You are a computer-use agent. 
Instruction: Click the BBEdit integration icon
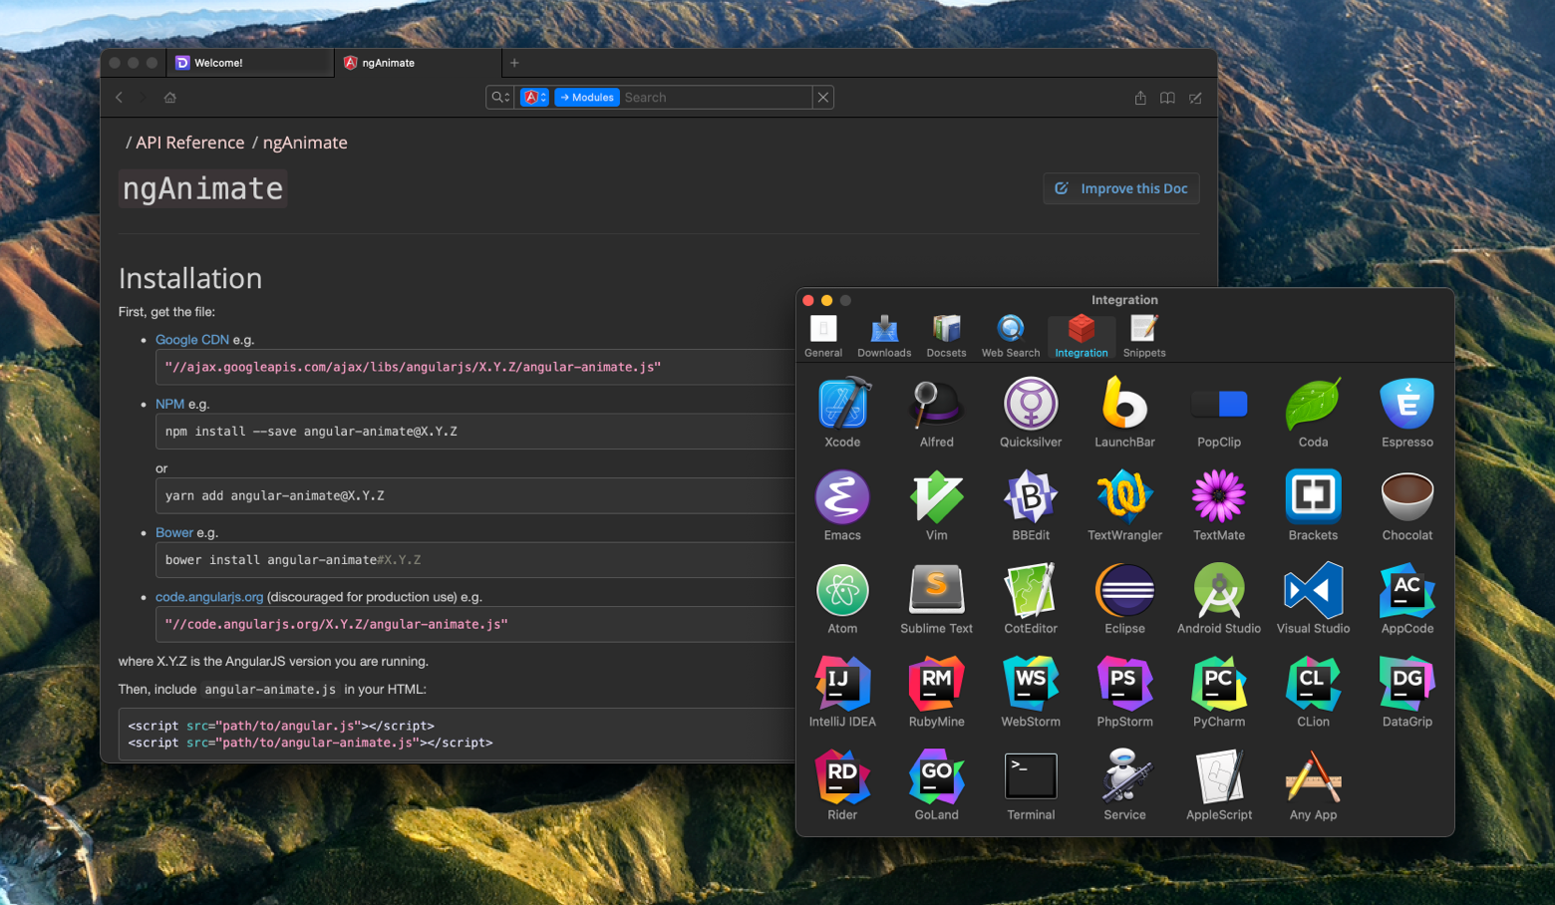coord(1031,496)
